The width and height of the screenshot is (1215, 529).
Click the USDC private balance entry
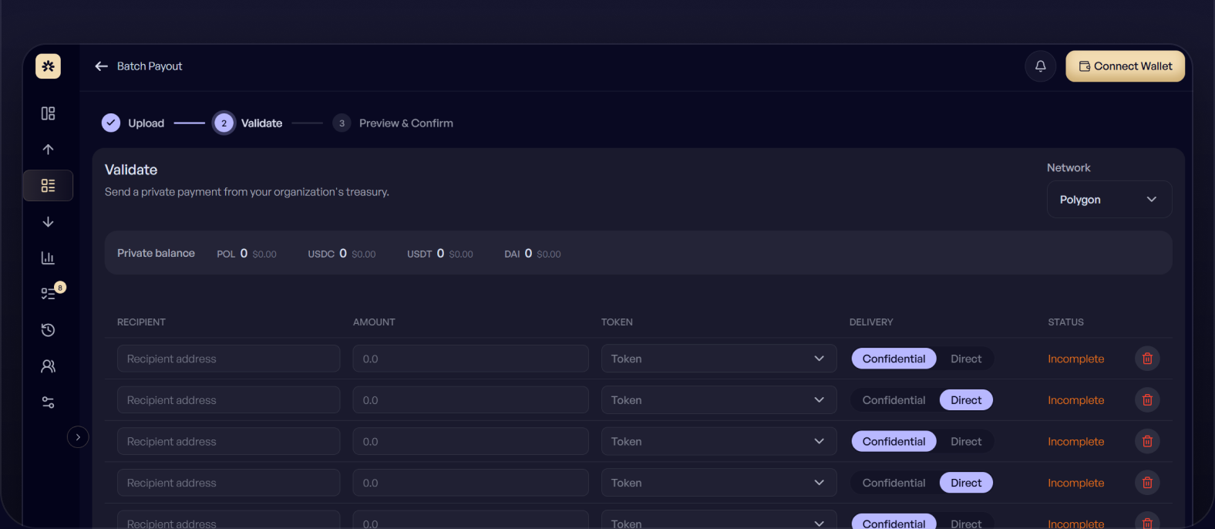coord(342,254)
